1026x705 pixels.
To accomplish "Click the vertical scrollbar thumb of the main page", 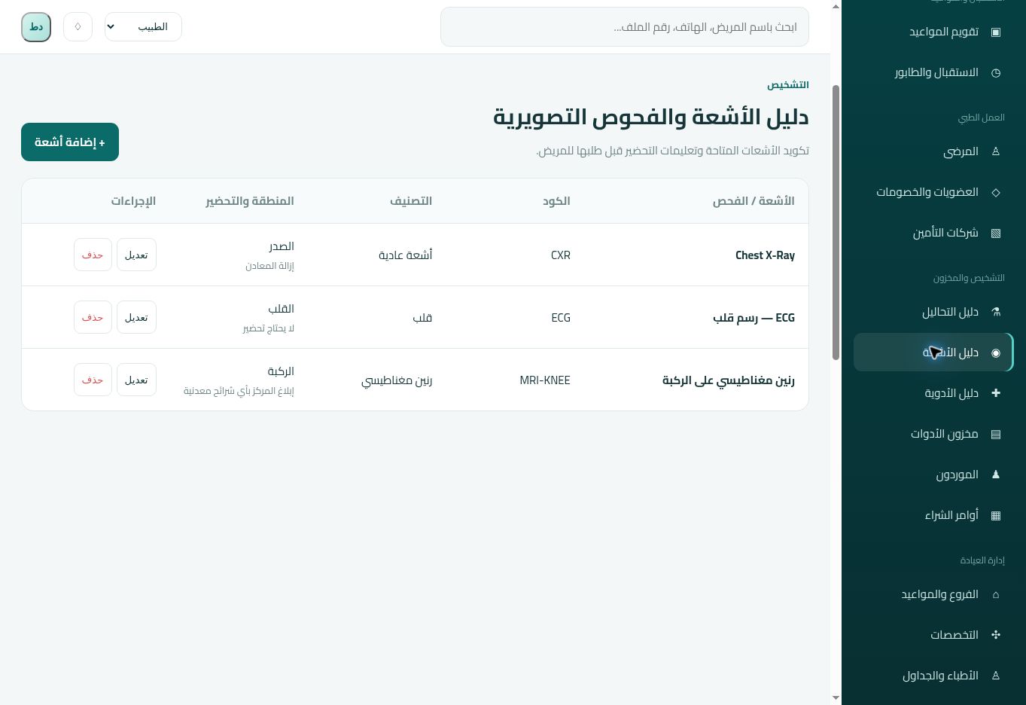I will point(836,222).
